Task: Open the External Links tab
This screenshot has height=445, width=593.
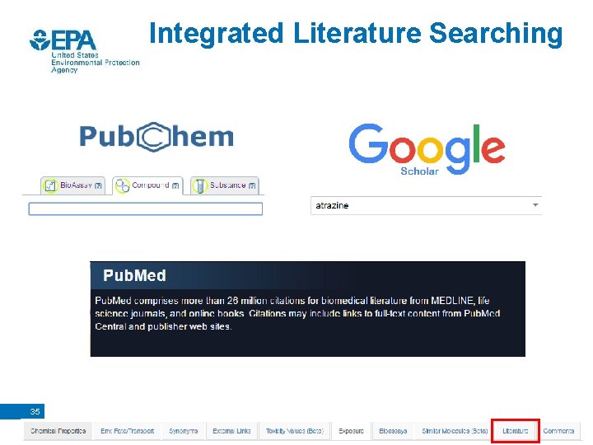Action: 231,431
